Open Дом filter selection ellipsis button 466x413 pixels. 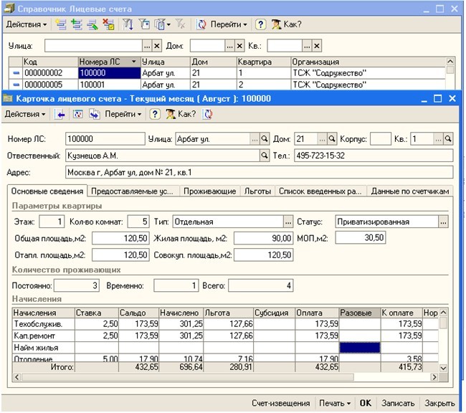pos(229,46)
